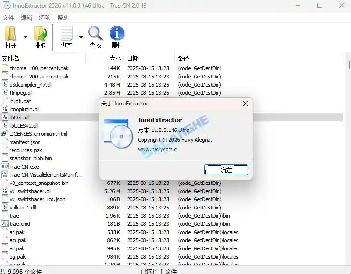
Task: Open the www.havysoft.cl link
Action: pos(157,149)
